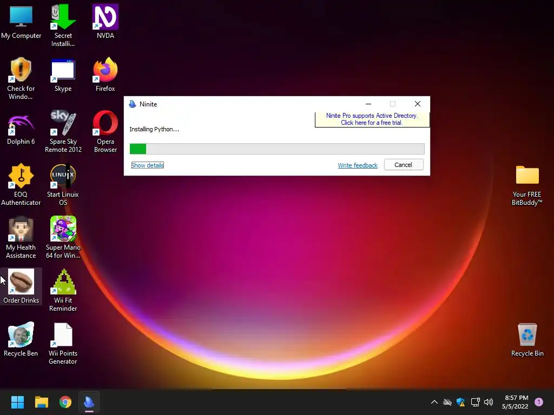Open Windows Security tray icon
This screenshot has height=415, width=554.
click(x=461, y=402)
